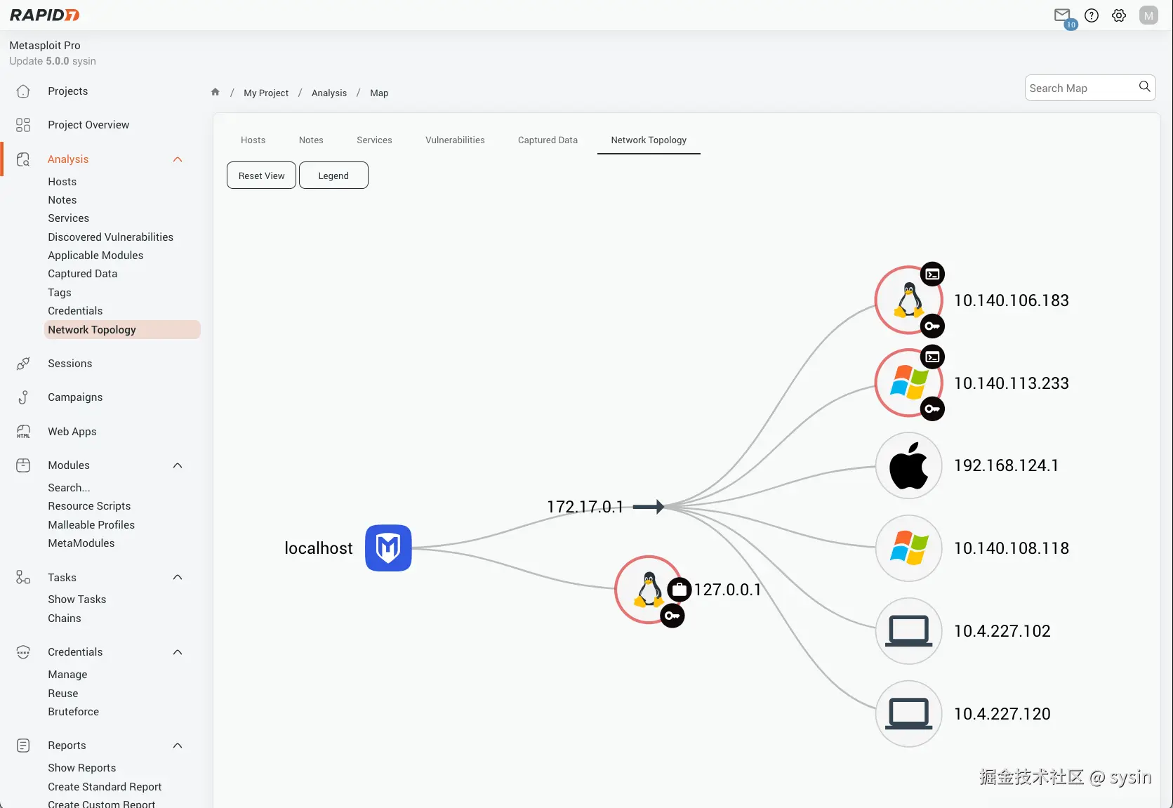This screenshot has height=808, width=1173.
Task: Switch to the Hosts tab
Action: pos(253,140)
